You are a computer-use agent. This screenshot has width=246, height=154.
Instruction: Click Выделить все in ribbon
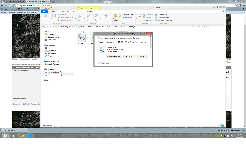[x=161, y=15]
